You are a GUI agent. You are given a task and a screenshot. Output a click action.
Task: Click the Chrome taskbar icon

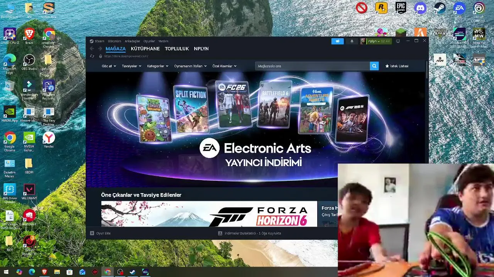pos(107,272)
